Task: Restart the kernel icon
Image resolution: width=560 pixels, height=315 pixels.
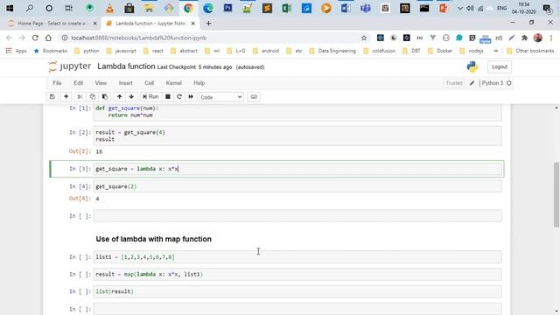Action: tap(179, 97)
